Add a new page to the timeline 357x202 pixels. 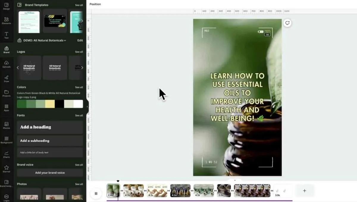[304, 191]
